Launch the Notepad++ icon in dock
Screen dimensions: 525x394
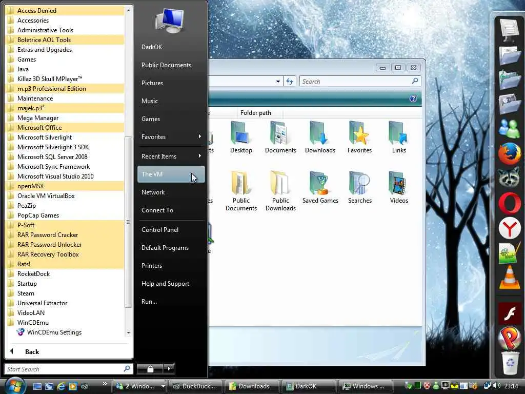tap(509, 253)
